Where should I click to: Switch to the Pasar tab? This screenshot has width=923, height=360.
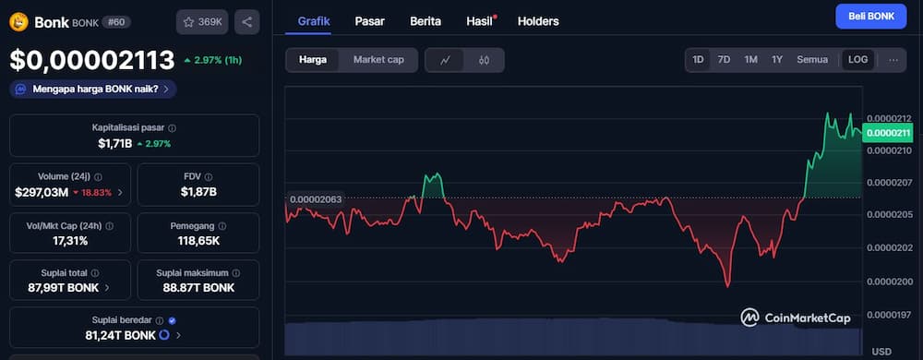[x=370, y=21]
